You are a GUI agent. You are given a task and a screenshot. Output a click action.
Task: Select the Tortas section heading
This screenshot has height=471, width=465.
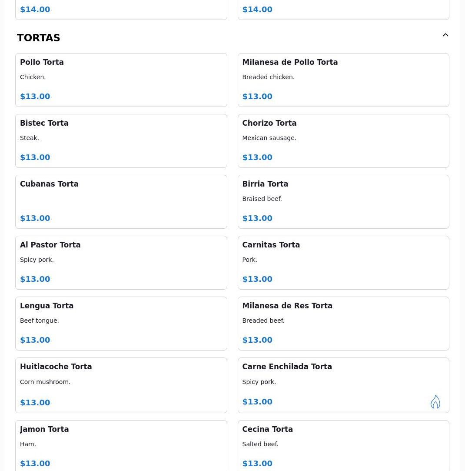pos(39,38)
